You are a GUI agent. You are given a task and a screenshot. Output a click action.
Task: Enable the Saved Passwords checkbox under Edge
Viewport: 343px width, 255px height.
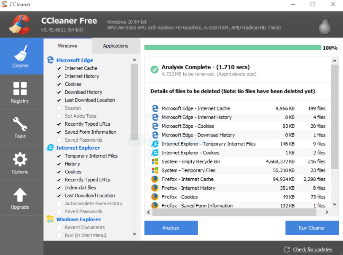[59, 140]
